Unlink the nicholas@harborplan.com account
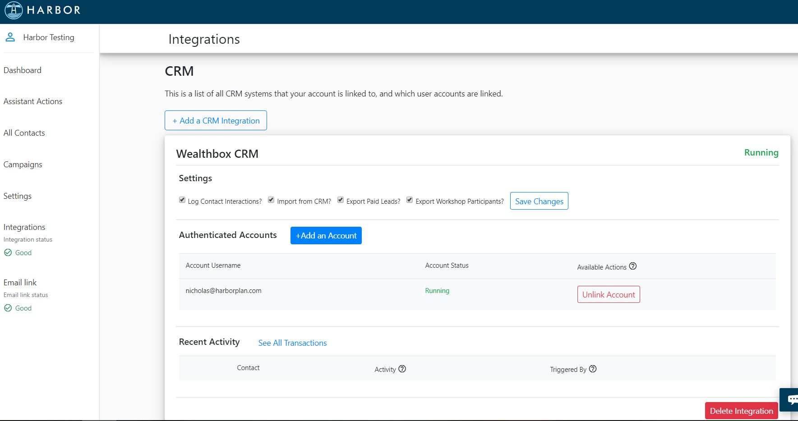 tap(609, 294)
